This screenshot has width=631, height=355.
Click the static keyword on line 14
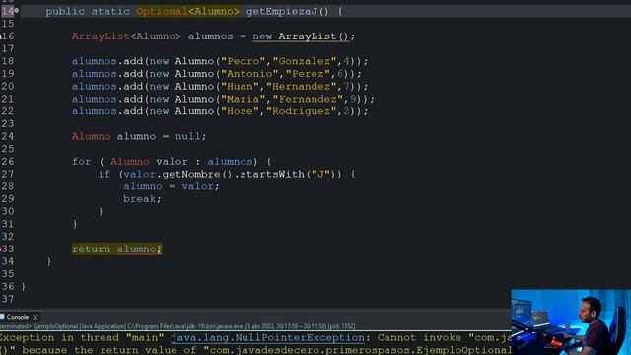click(110, 11)
